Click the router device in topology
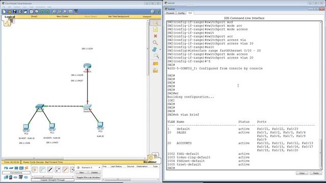The width and height of the screenshot is (326, 183). click(x=87, y=67)
